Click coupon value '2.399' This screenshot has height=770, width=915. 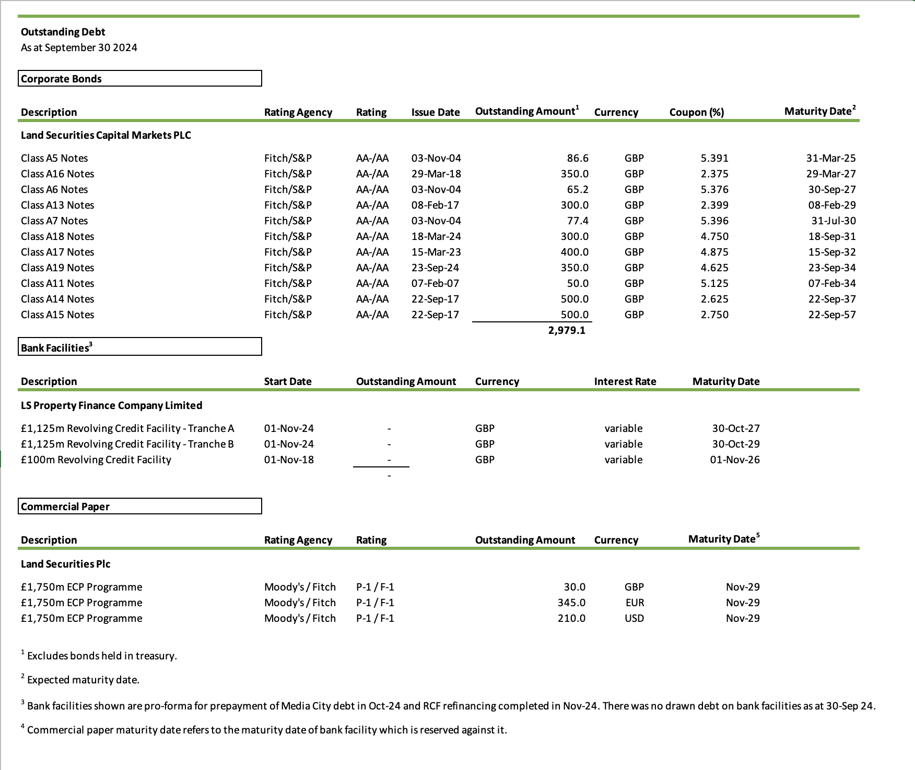coord(714,205)
